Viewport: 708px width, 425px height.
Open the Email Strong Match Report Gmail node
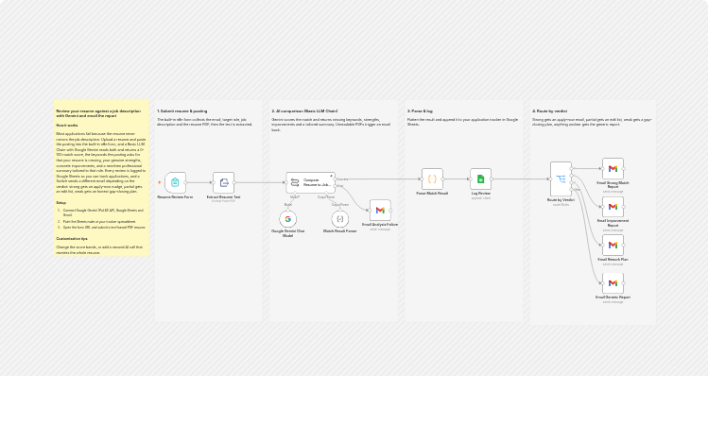[x=613, y=169]
